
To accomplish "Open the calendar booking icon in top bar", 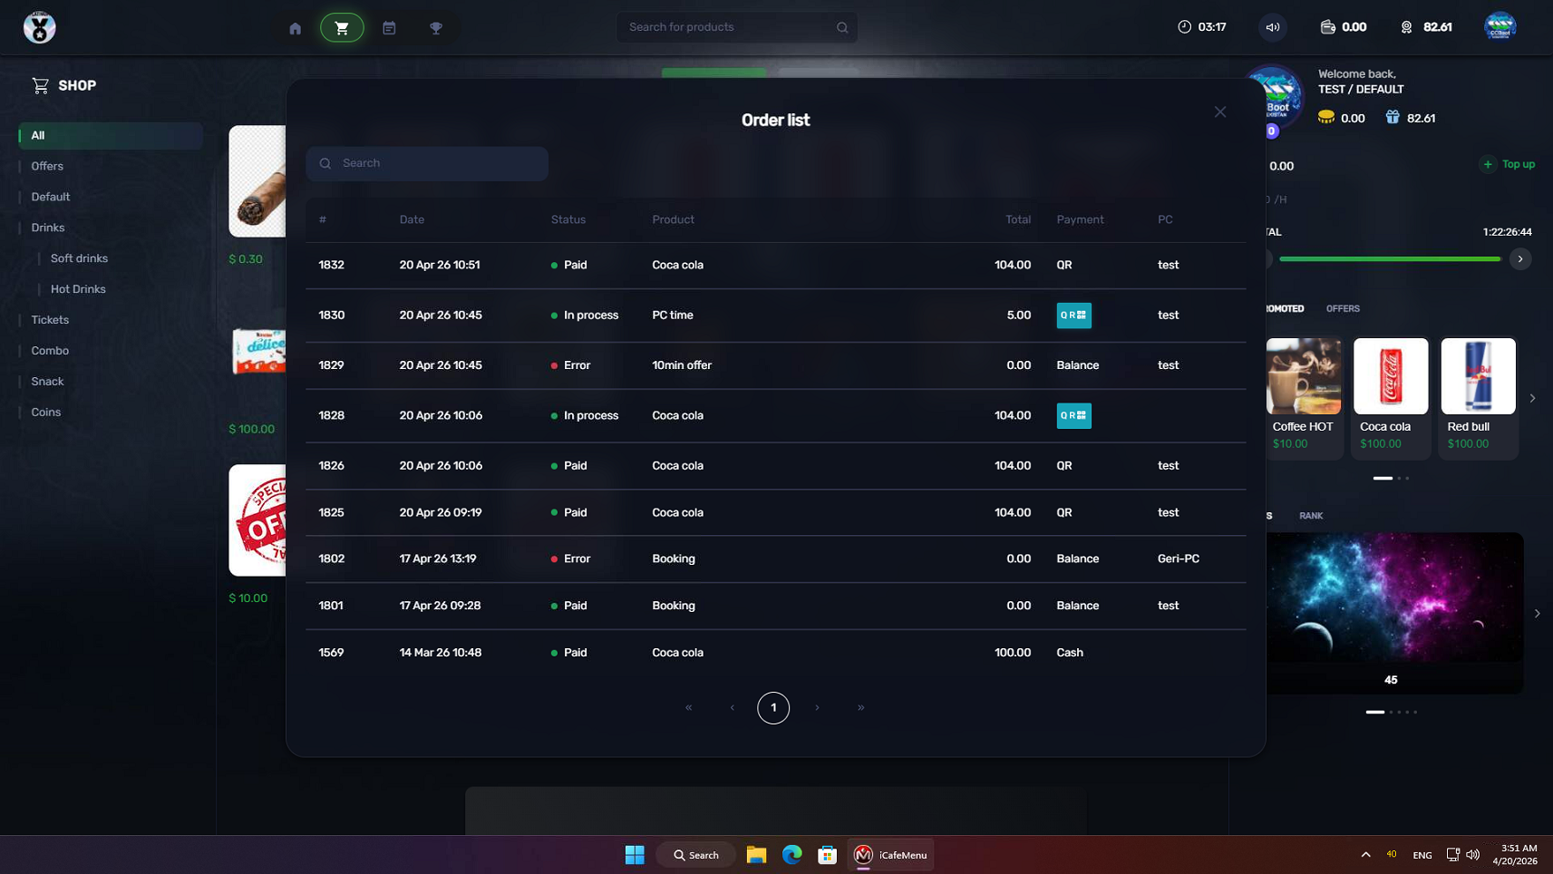I will tap(389, 28).
